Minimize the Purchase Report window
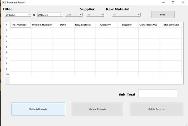 pyautogui.click(x=163, y=2)
